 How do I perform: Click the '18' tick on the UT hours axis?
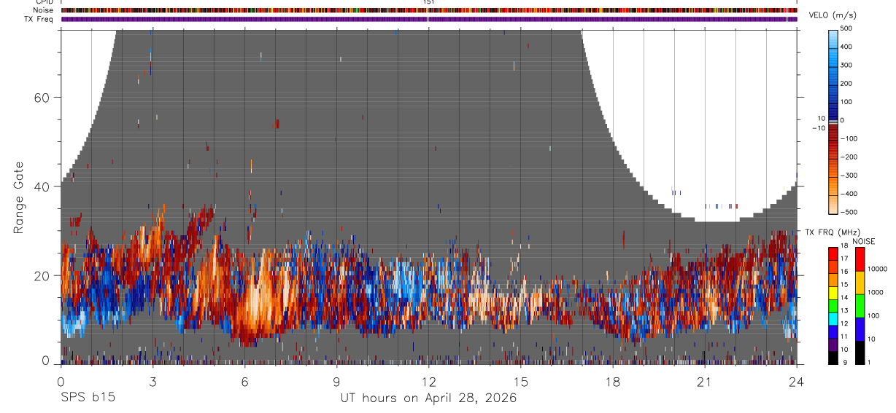click(x=613, y=382)
